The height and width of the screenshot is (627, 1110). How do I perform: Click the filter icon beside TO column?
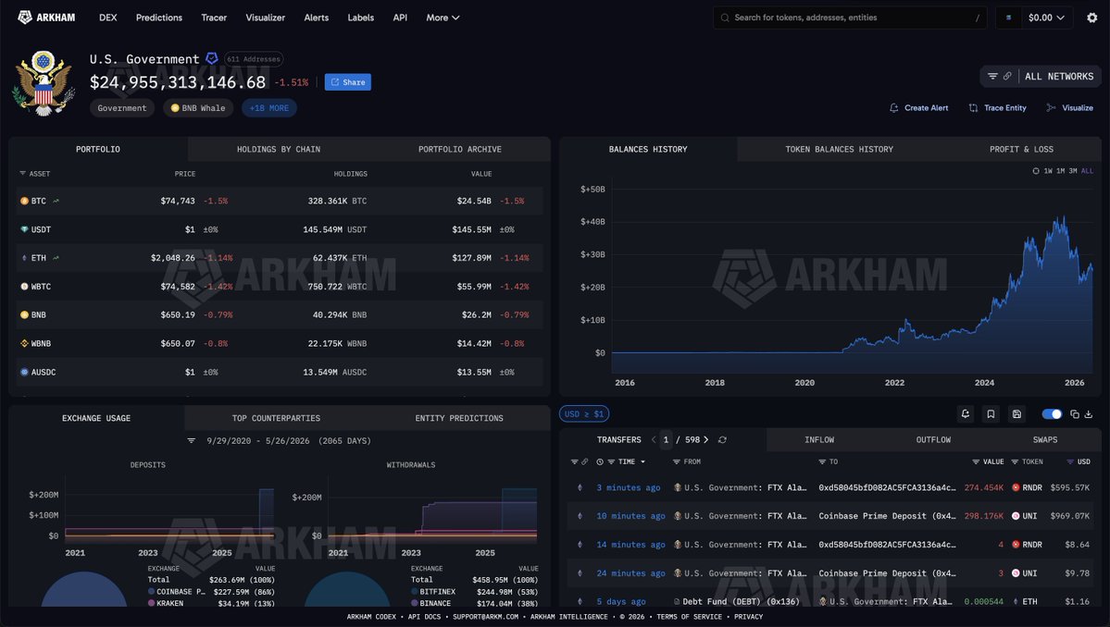pyautogui.click(x=822, y=461)
